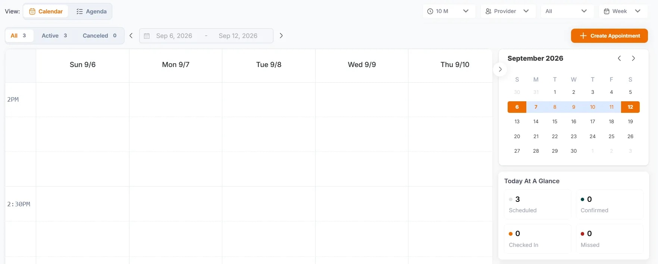
Task: Click the Sep 6, 2026 start date field
Action: pos(174,36)
